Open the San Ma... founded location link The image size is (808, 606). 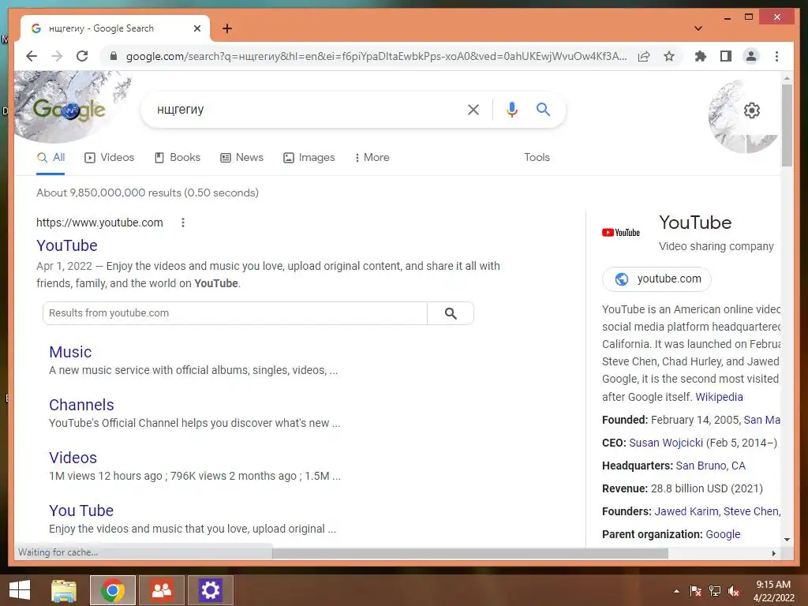coord(761,420)
